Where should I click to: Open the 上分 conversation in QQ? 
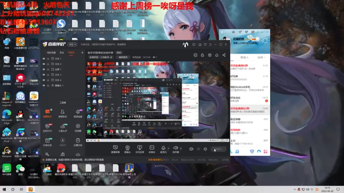[250, 142]
